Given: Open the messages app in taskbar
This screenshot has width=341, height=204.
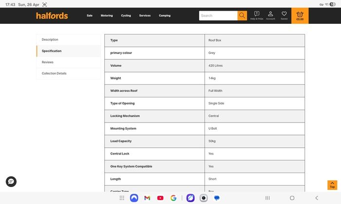Looking at the screenshot, I should coord(217,198).
